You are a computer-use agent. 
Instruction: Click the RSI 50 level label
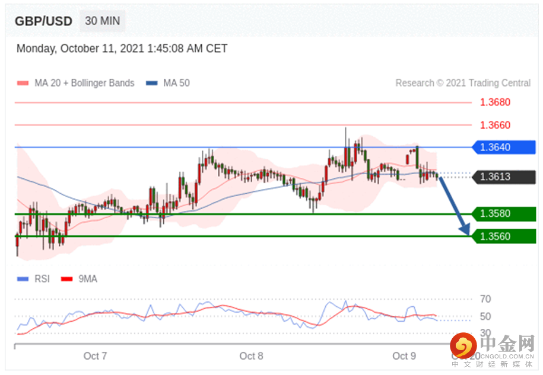point(485,316)
